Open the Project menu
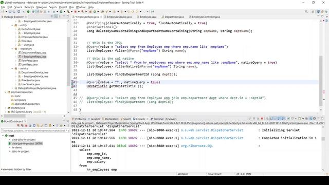This screenshot has height=185, width=329. [63, 7]
